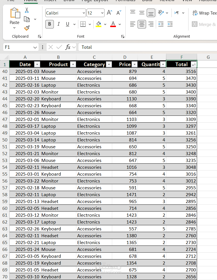217x280 pixels.
Task: Click the Copy icon
Action: [x=27, y=19]
